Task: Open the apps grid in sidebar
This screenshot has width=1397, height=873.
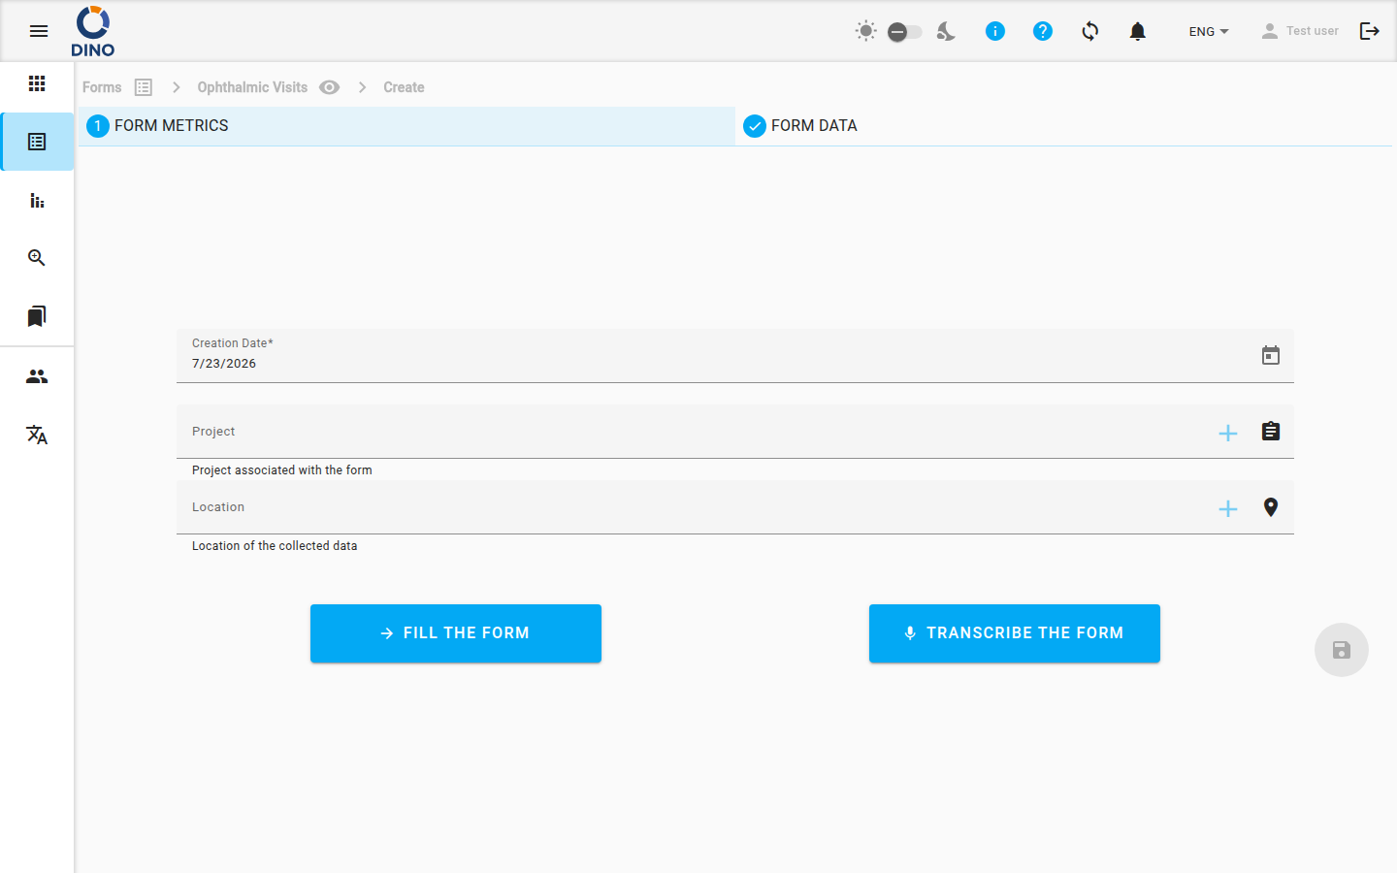Action: coord(37,83)
